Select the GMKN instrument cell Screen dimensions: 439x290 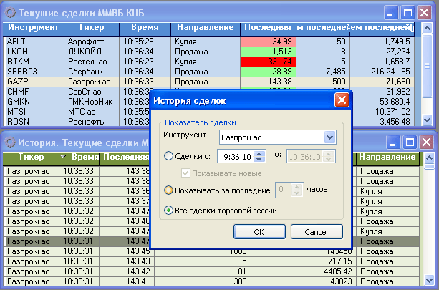point(34,102)
